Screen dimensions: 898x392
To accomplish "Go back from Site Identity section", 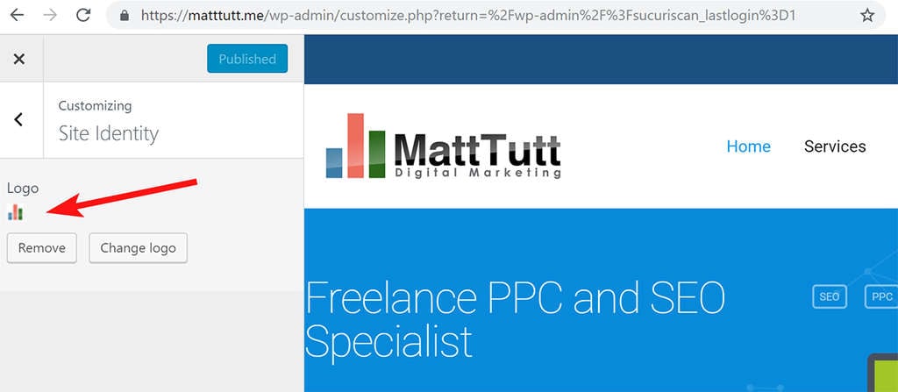I will point(19,119).
